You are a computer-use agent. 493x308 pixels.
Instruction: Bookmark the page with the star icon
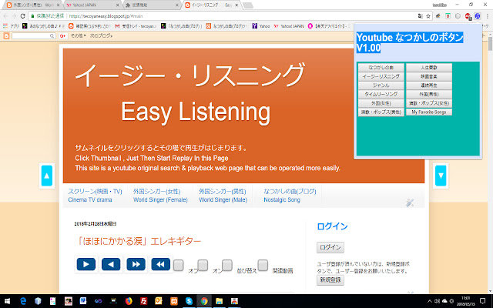pos(428,16)
